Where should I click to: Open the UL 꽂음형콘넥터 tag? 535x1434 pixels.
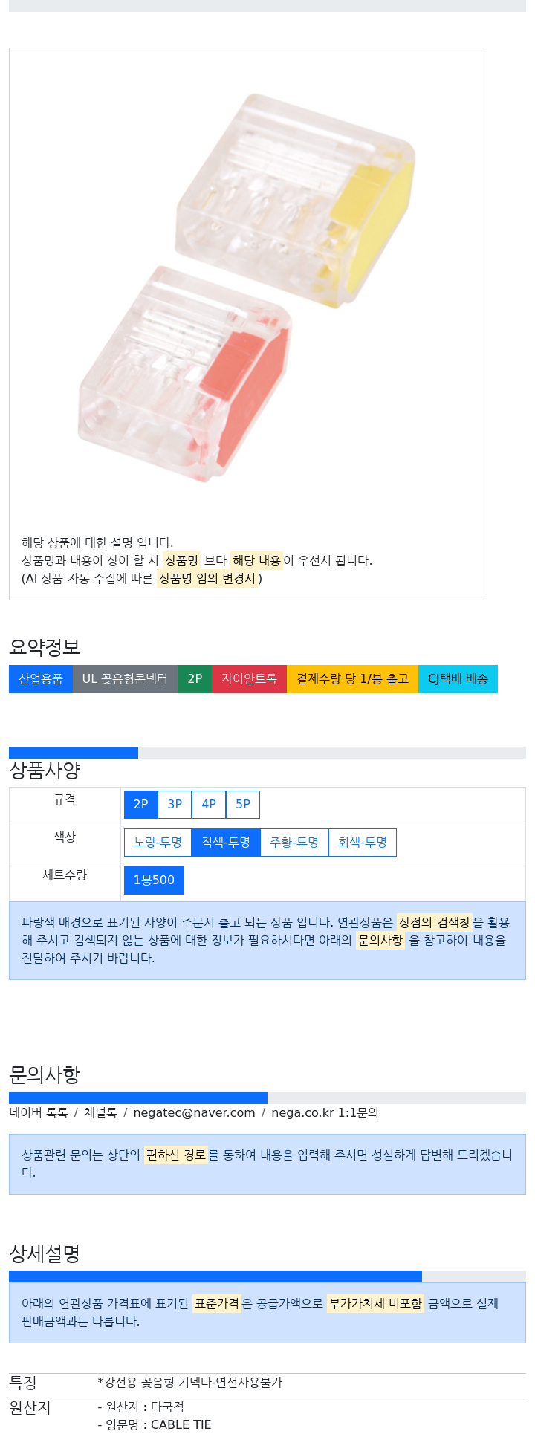point(125,679)
